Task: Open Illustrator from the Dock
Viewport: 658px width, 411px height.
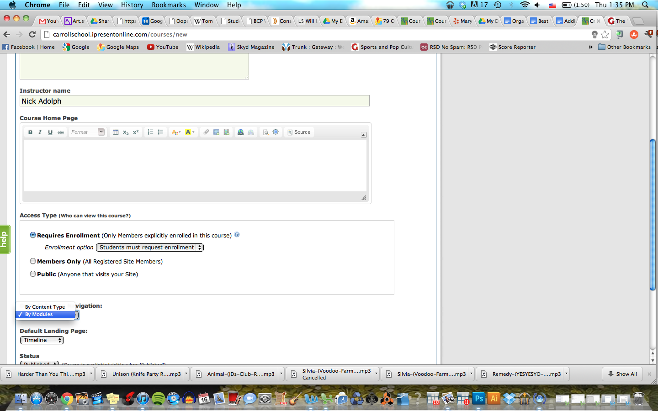Action: tap(494, 398)
